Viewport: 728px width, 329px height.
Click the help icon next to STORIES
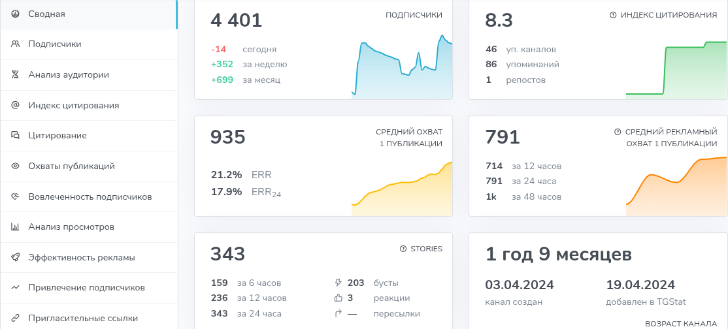403,249
